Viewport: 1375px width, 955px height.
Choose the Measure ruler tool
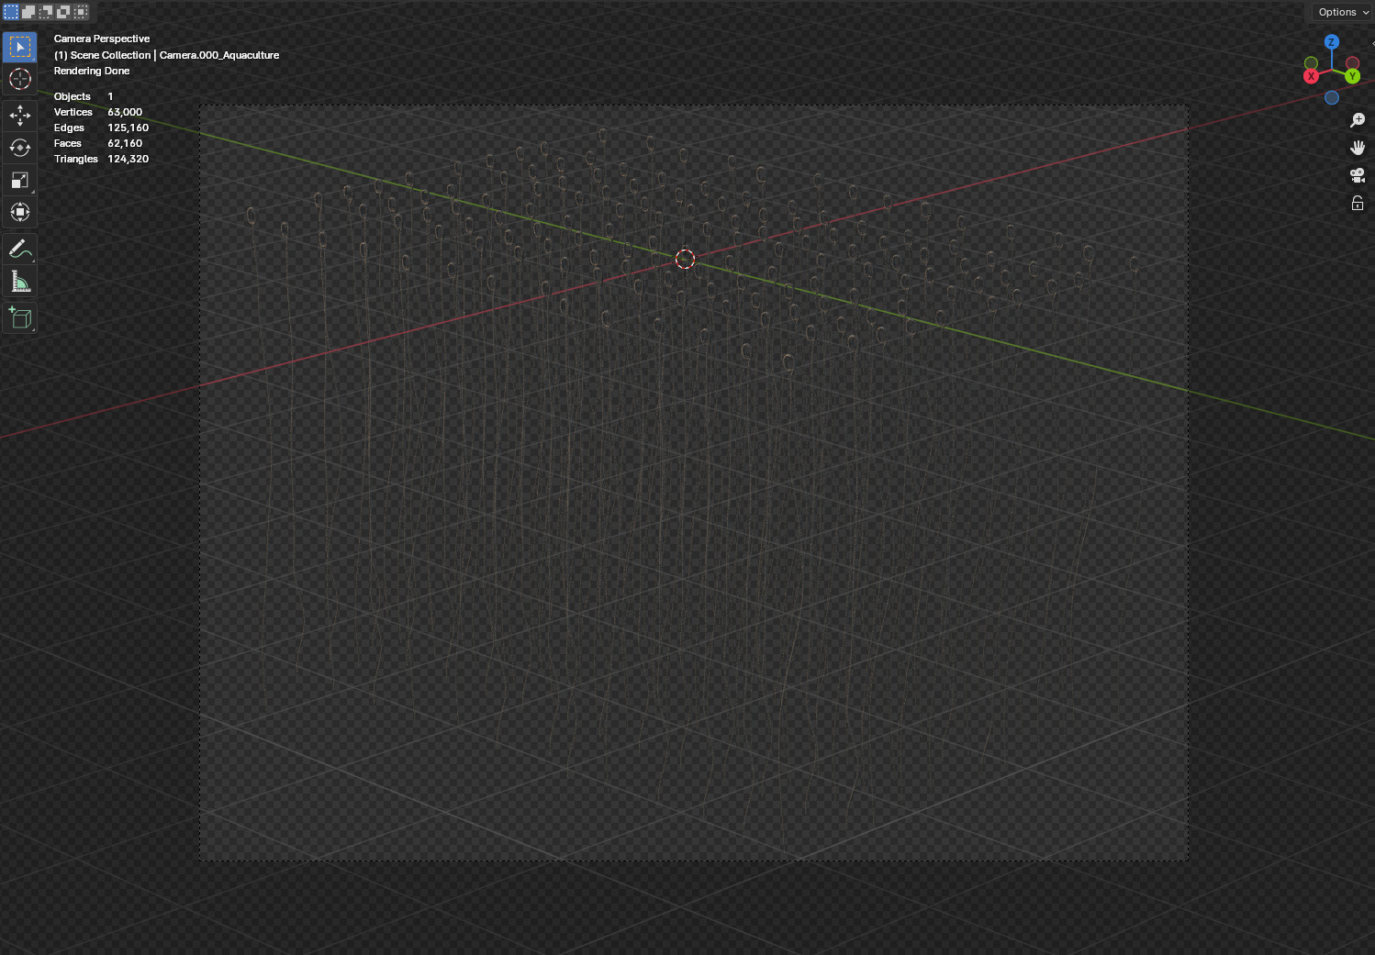tap(20, 282)
